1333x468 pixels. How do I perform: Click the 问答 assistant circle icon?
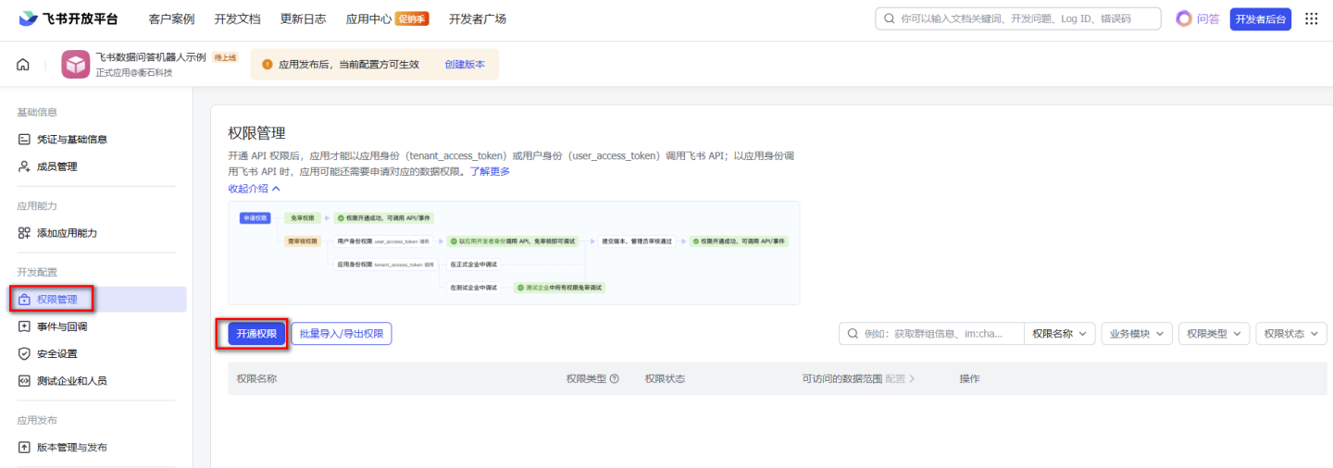pos(1183,18)
